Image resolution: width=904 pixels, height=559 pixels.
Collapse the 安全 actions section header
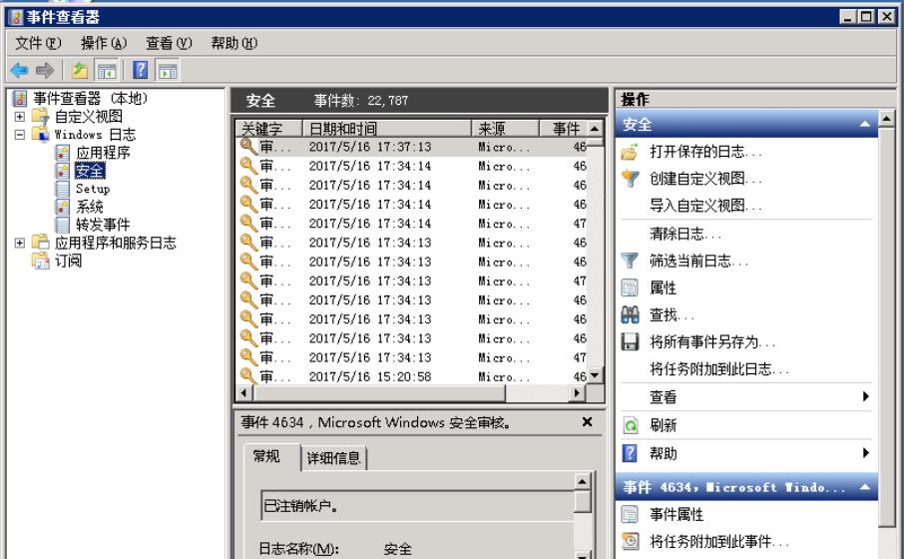coord(864,124)
